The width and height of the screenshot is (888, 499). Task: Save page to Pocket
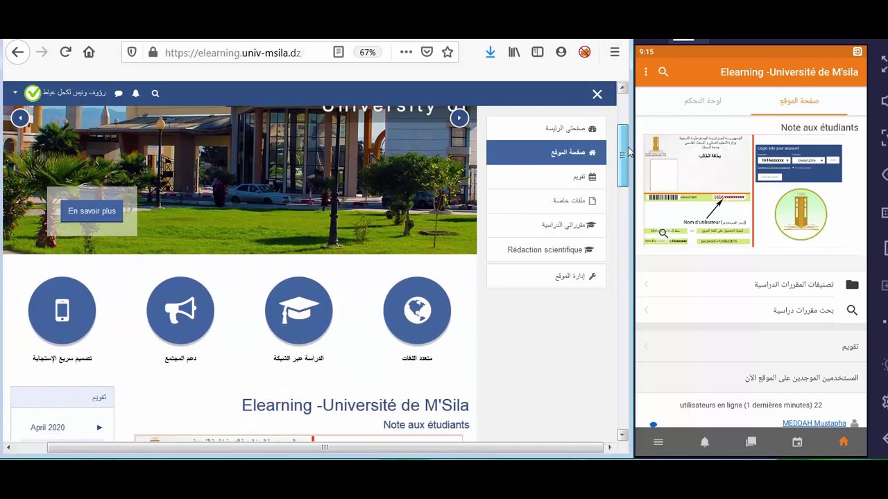[x=427, y=52]
